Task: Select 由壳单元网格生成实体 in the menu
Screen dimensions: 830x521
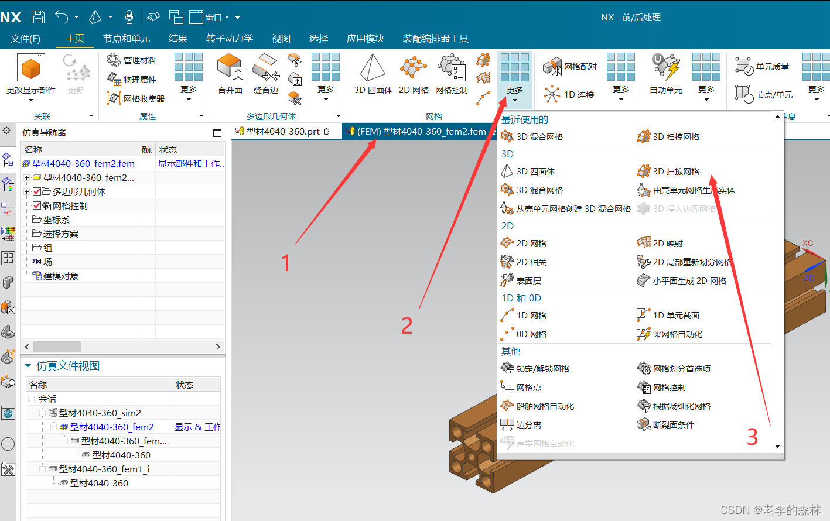Action: pos(686,190)
